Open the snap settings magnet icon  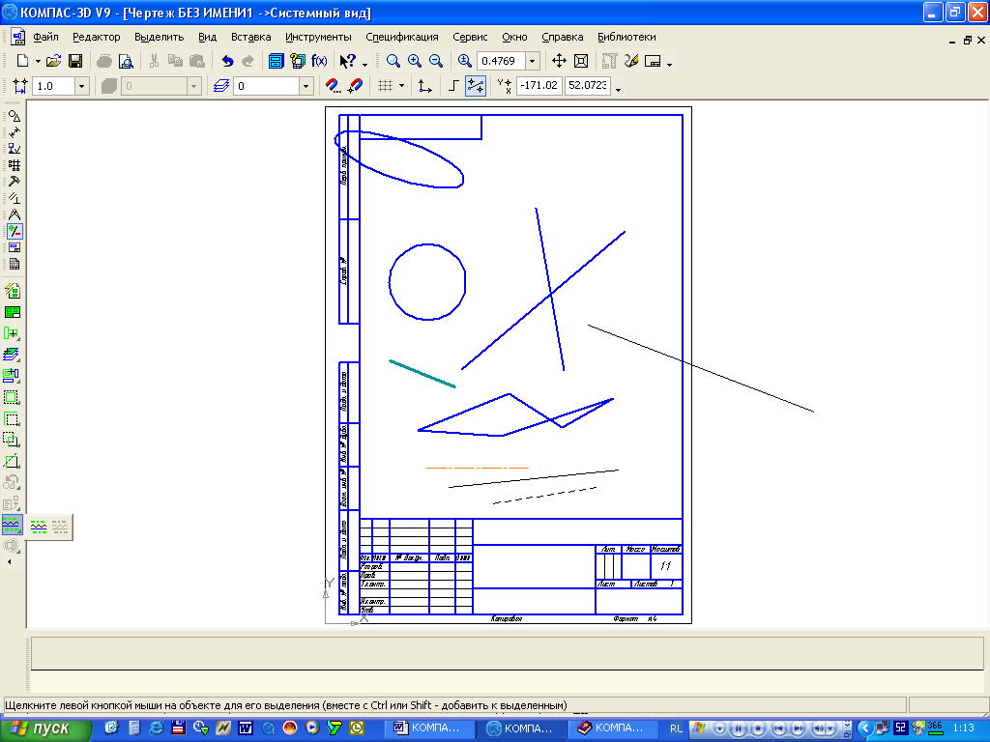pos(333,86)
